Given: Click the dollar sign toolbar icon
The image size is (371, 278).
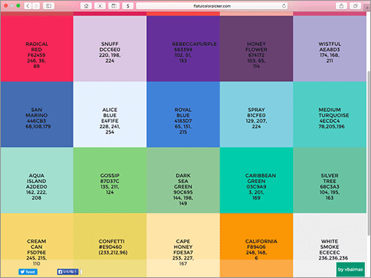Looking at the screenshot, I should click(x=128, y=6).
